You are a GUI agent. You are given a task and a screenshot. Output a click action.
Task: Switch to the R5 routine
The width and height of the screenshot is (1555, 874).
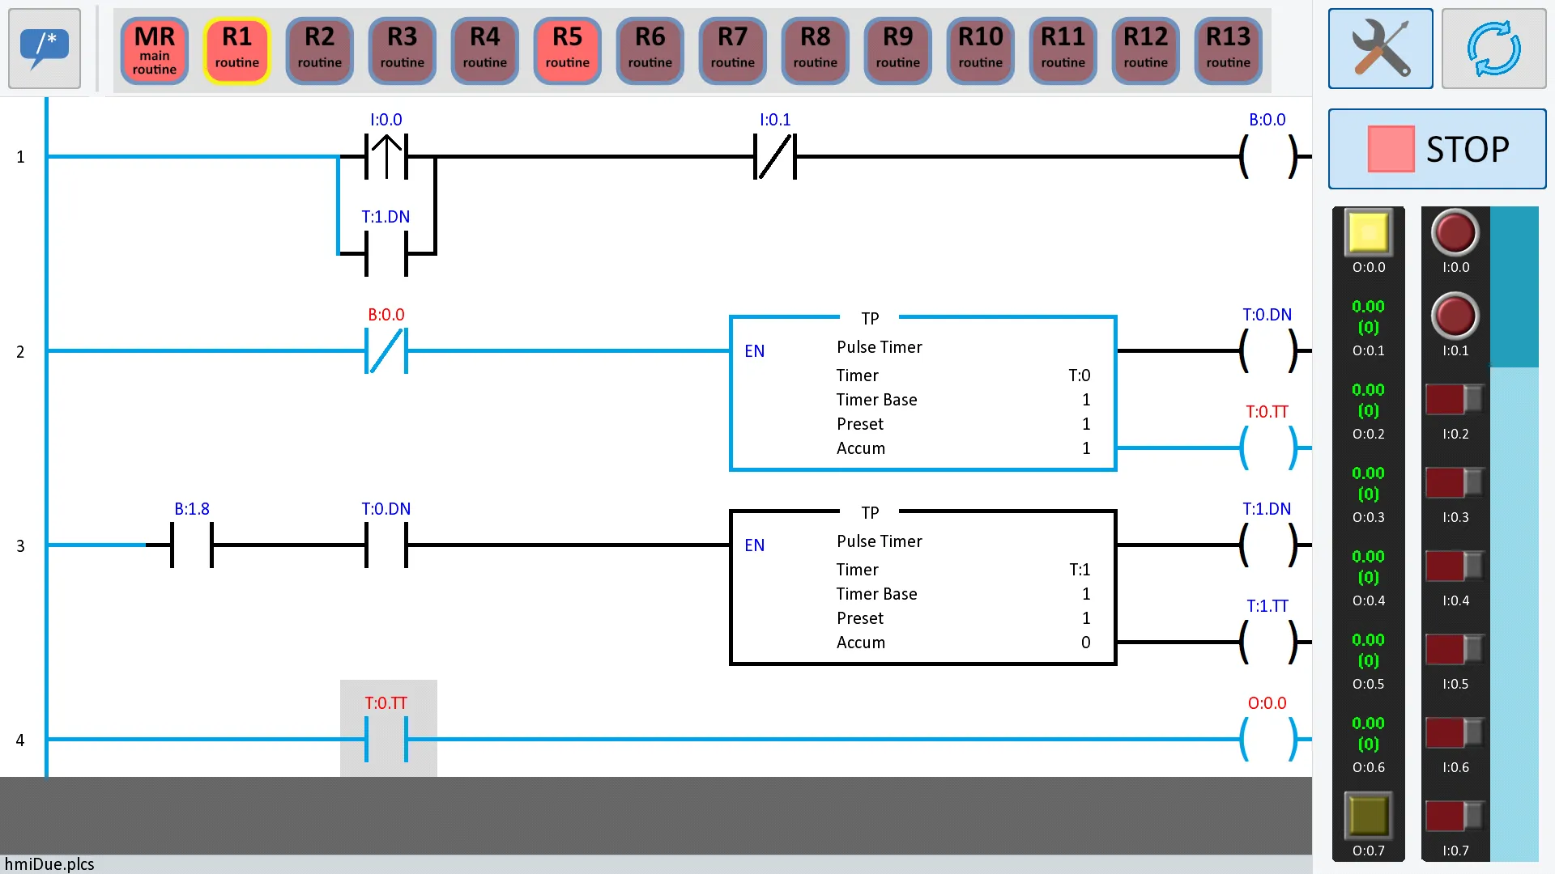coord(567,50)
